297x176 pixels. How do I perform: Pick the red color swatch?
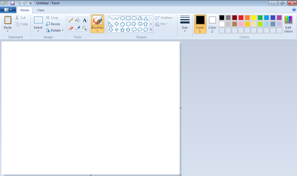(x=241, y=18)
